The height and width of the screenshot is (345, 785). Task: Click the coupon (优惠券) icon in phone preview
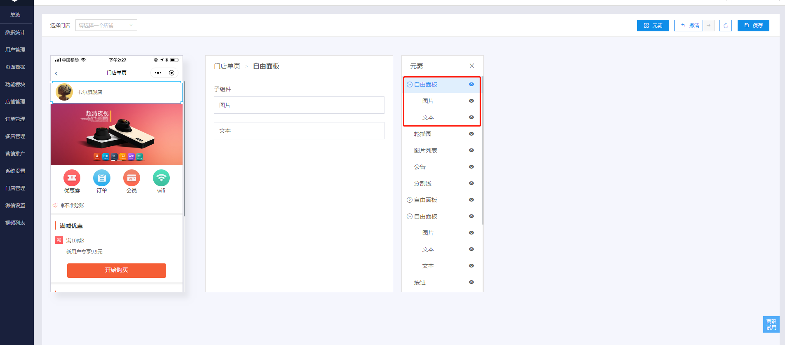pos(72,178)
